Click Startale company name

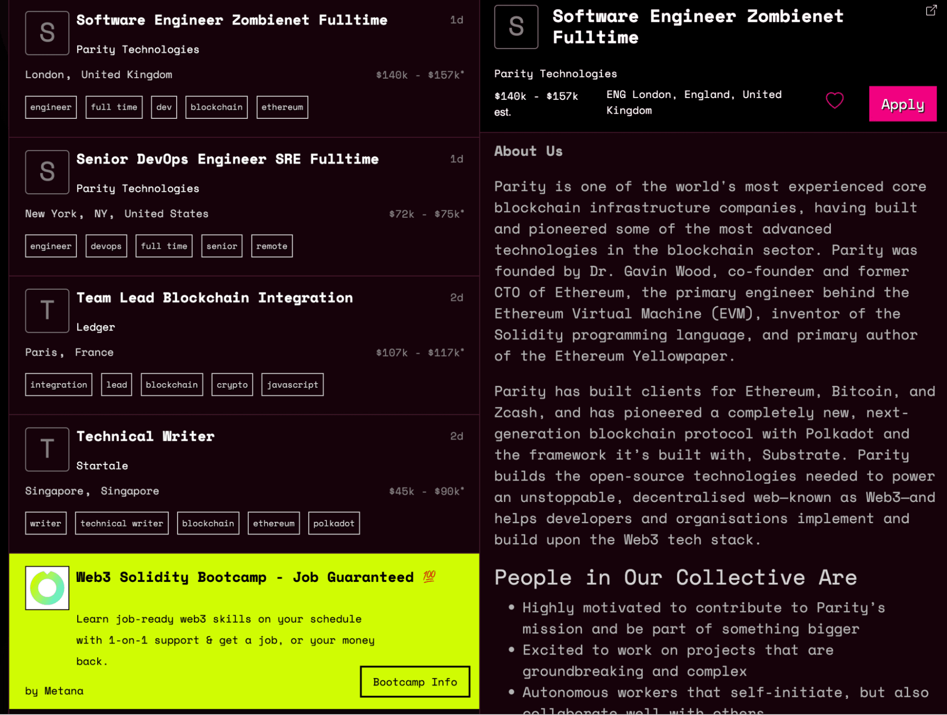coord(102,466)
